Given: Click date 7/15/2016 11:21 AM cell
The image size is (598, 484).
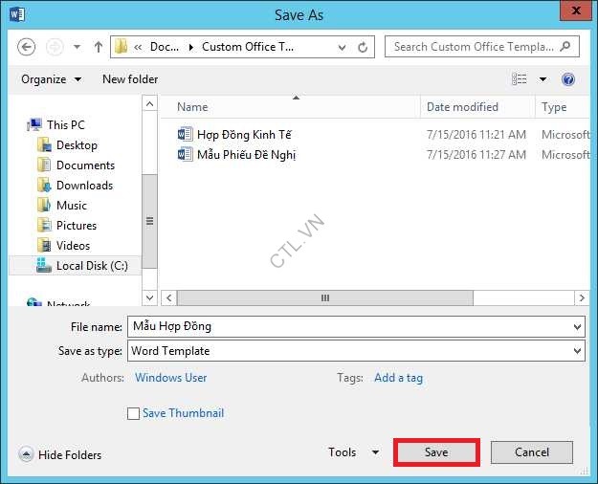Looking at the screenshot, I should point(476,135).
